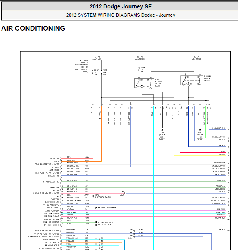Click the 'C200' connector label
Screen dimensions: 238x250
pos(130,238)
